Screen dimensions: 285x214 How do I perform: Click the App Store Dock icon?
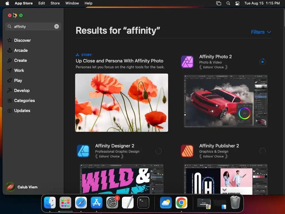pyautogui.click(x=97, y=203)
